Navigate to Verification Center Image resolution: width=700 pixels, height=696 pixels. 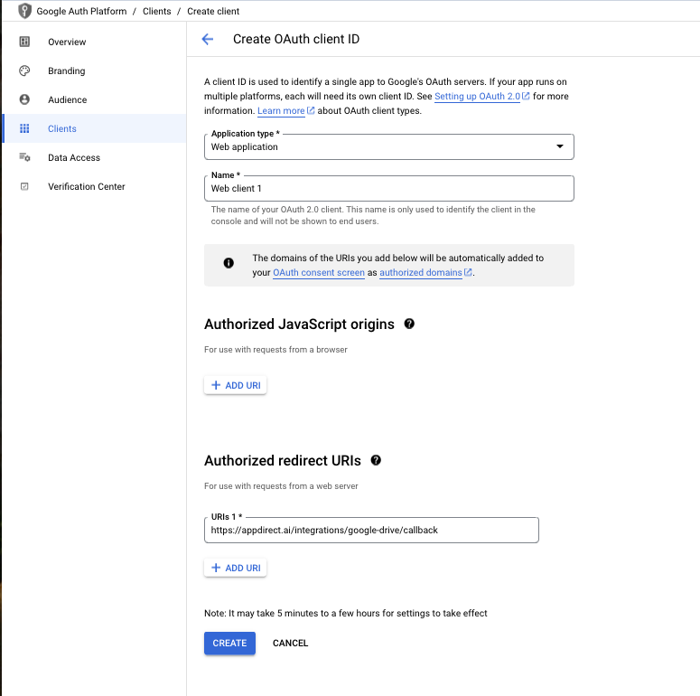(94, 186)
